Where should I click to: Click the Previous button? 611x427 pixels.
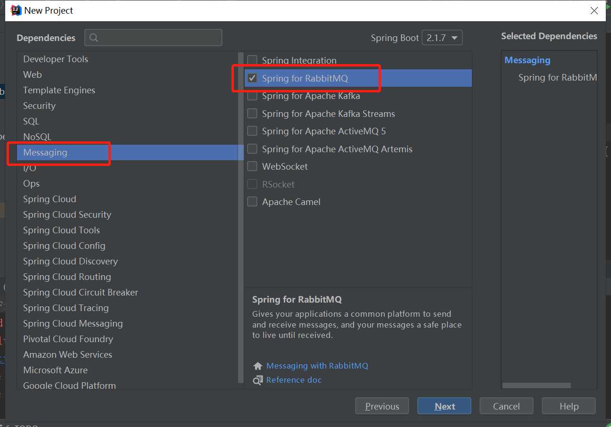382,406
